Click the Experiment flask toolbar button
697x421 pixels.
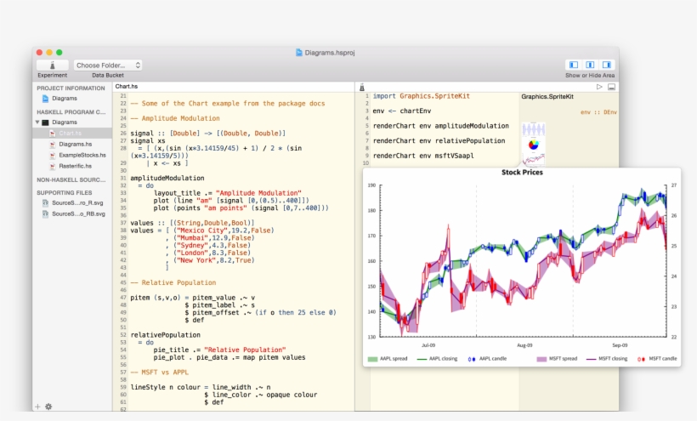52,65
